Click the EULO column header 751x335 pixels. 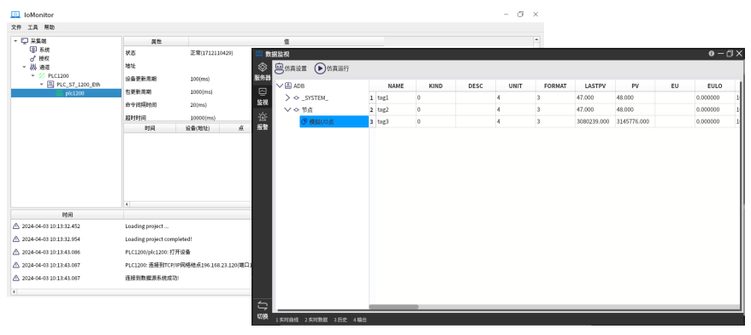click(x=714, y=86)
